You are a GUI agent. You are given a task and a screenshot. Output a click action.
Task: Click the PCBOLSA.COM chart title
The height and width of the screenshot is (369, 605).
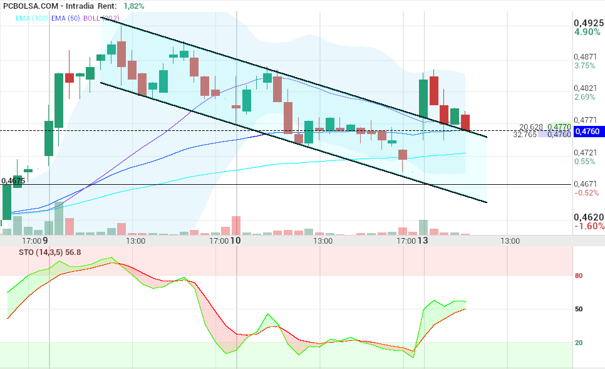31,6
